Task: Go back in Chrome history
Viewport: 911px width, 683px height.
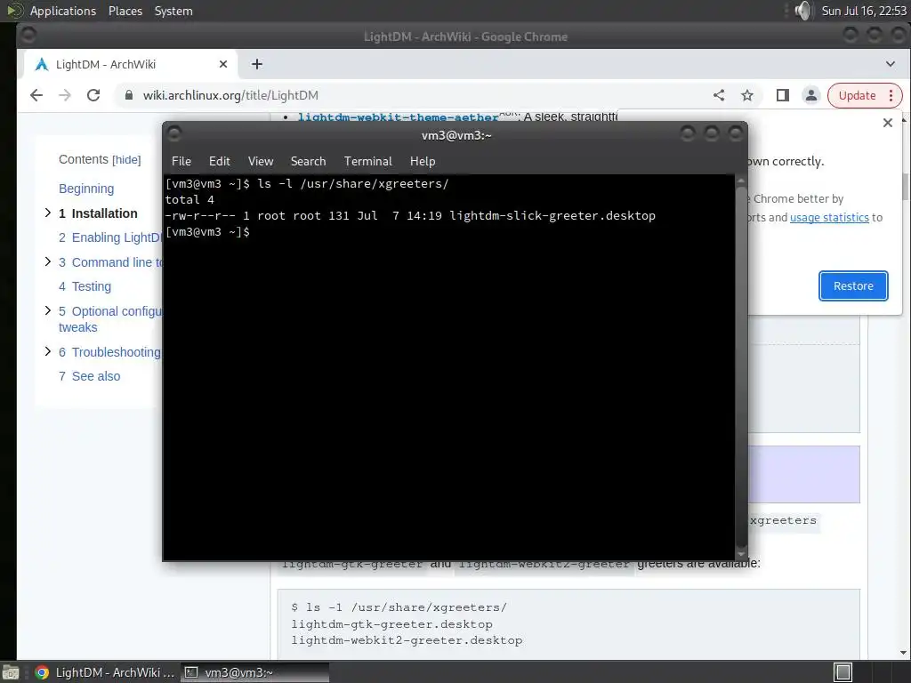Action: 36,95
